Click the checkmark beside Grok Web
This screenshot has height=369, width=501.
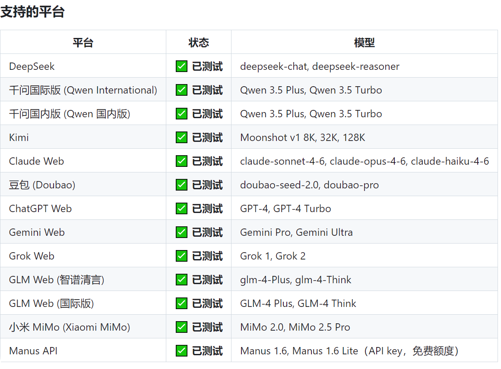[x=181, y=255]
